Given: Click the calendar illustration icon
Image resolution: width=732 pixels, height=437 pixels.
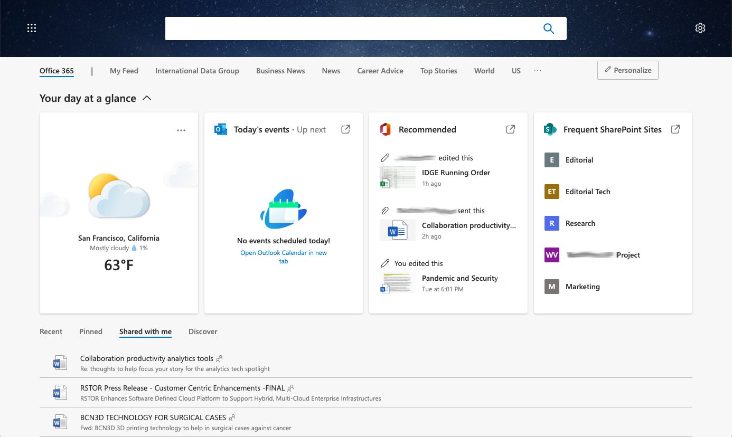Looking at the screenshot, I should tap(284, 209).
